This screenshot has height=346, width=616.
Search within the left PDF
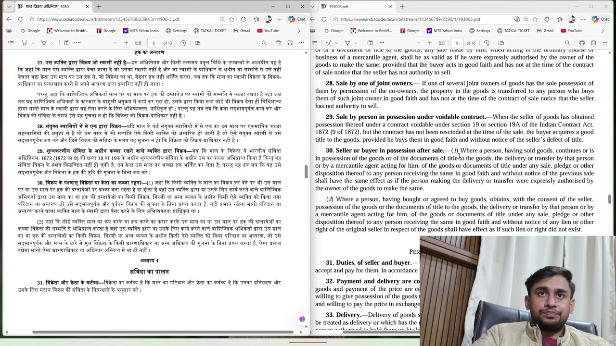tap(264, 43)
